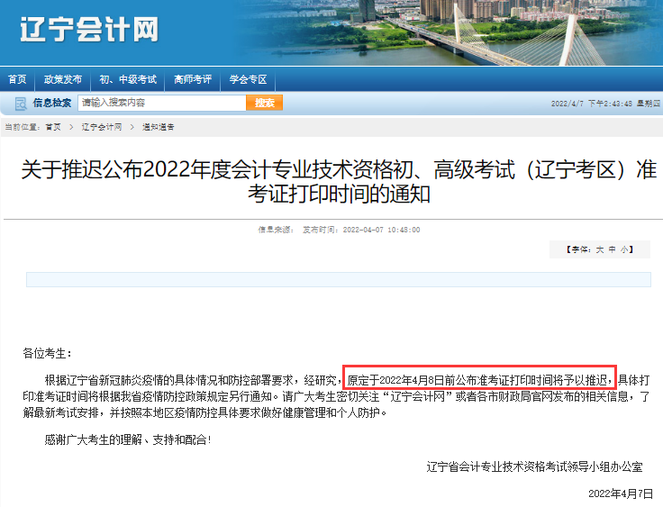Open the 首页 navigation menu item
The height and width of the screenshot is (507, 663).
(x=17, y=79)
